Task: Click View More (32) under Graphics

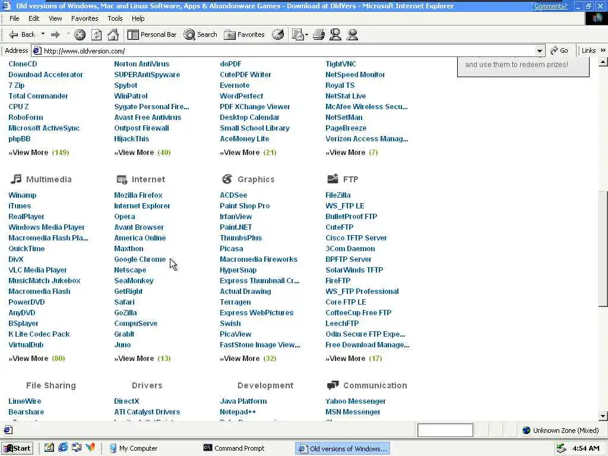Action: click(x=248, y=358)
